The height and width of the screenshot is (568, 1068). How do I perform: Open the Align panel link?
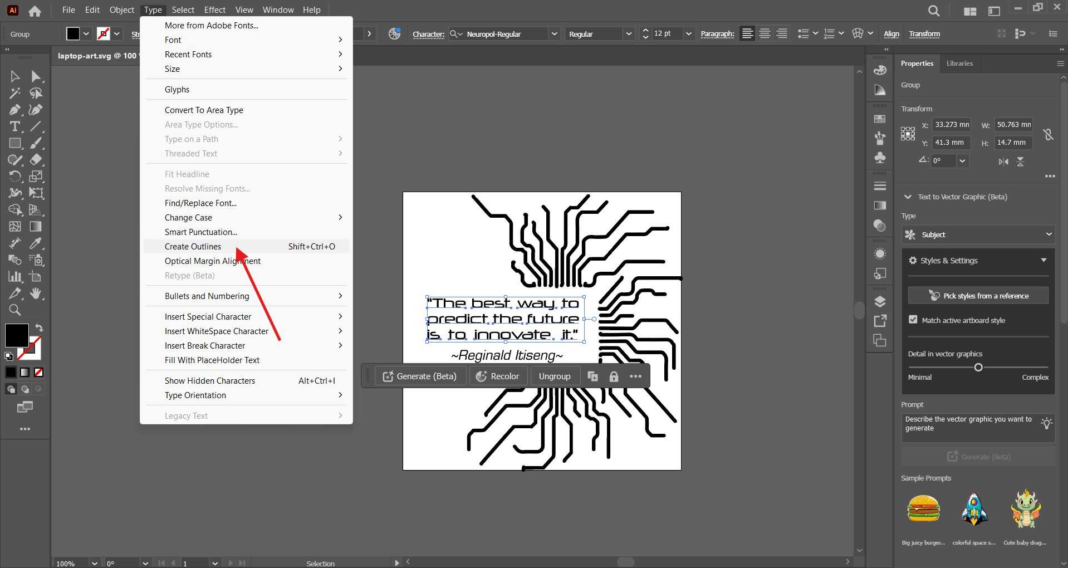(x=891, y=34)
